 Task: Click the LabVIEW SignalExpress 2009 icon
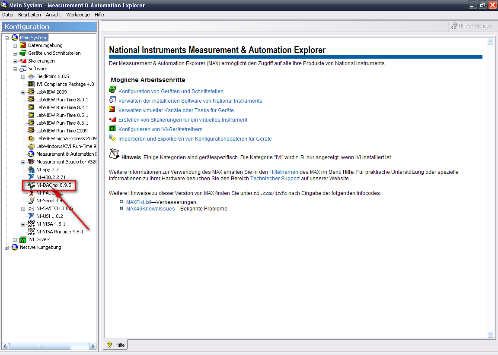click(31, 138)
